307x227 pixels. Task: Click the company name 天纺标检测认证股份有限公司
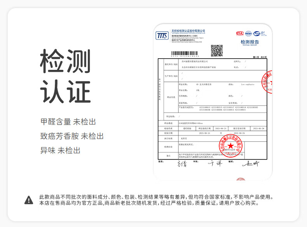pyautogui.click(x=188, y=31)
